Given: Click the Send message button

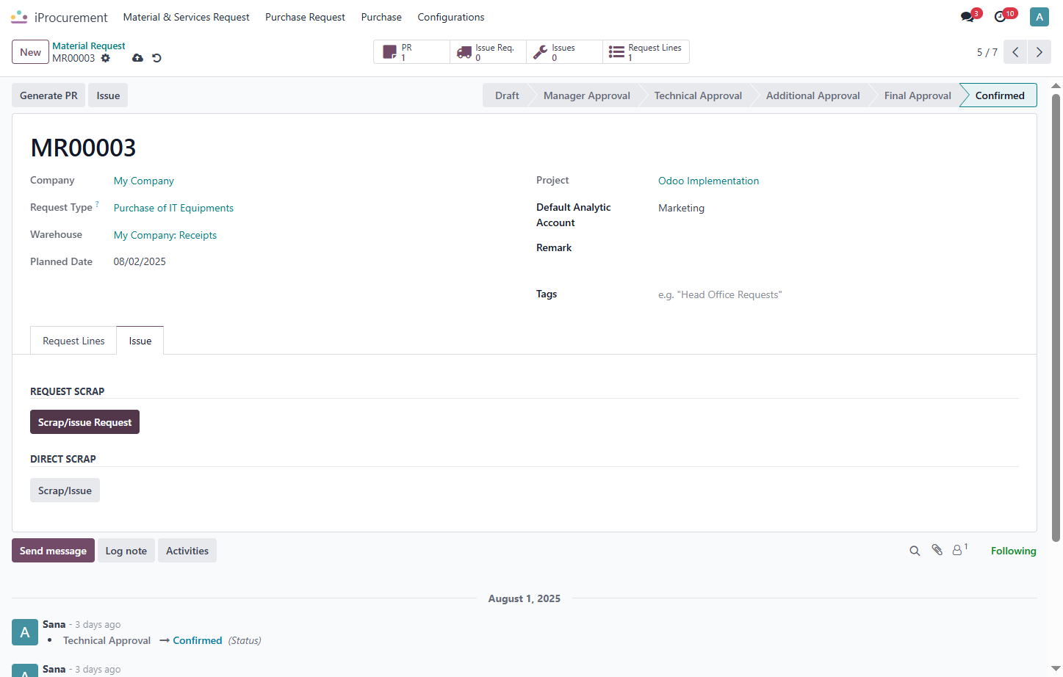Looking at the screenshot, I should (53, 551).
